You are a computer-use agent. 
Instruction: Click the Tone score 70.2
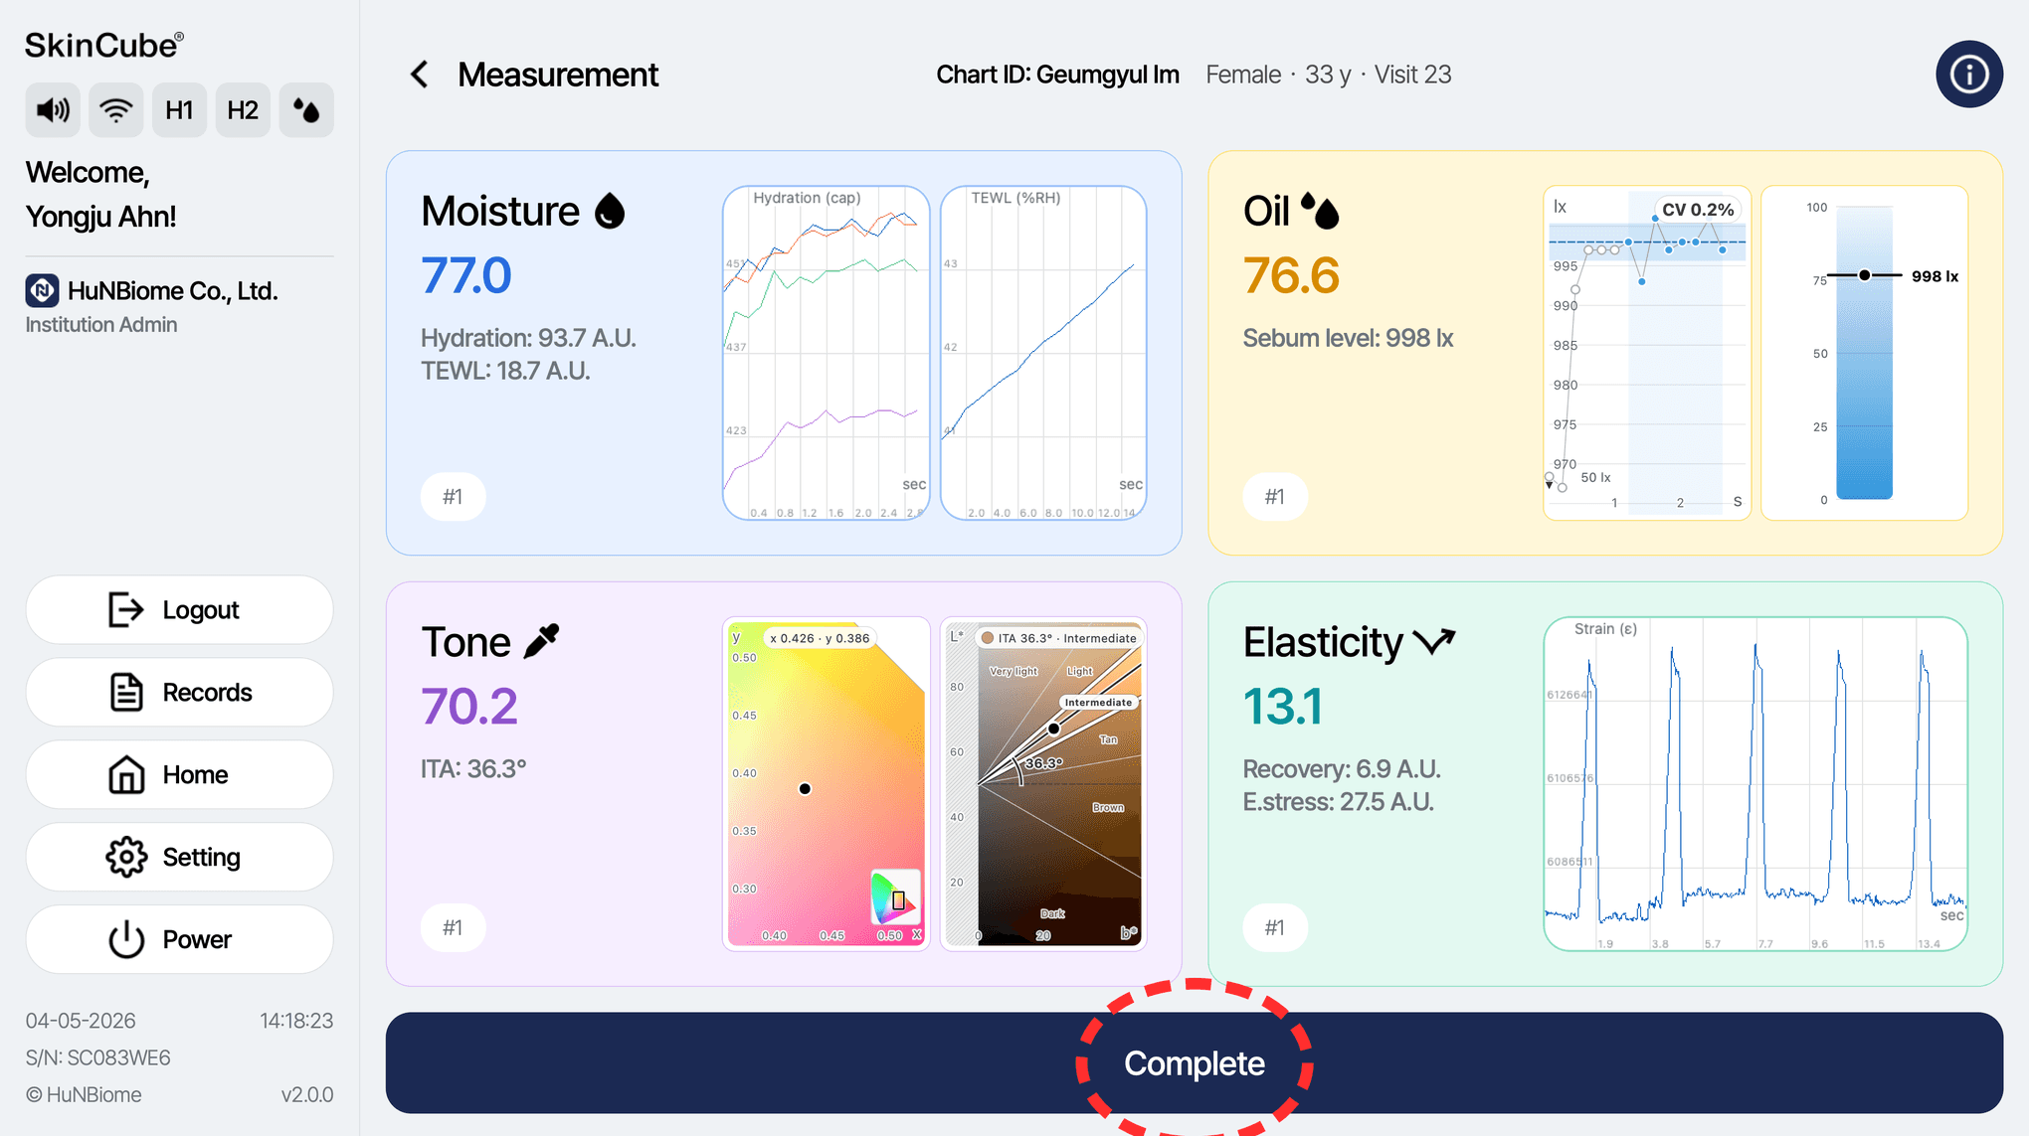(468, 707)
